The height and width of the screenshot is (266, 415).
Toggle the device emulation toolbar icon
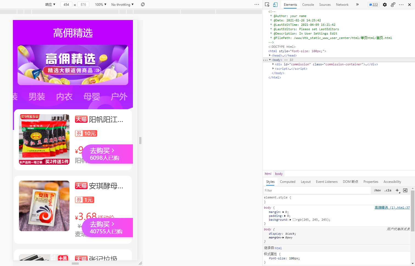275,5
